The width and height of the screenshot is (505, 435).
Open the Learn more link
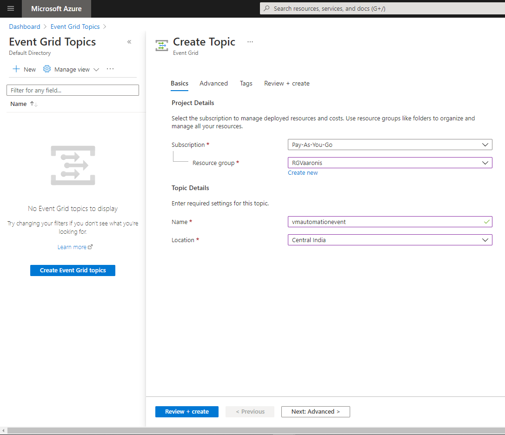point(72,247)
